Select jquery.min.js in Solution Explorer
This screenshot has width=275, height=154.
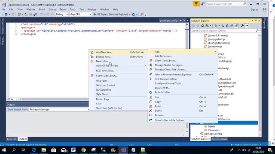point(215,47)
